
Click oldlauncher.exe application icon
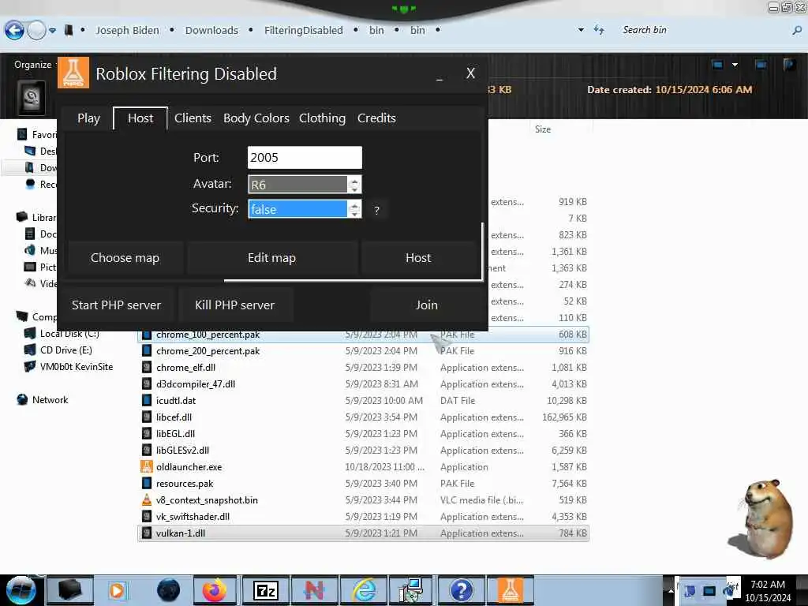(147, 467)
